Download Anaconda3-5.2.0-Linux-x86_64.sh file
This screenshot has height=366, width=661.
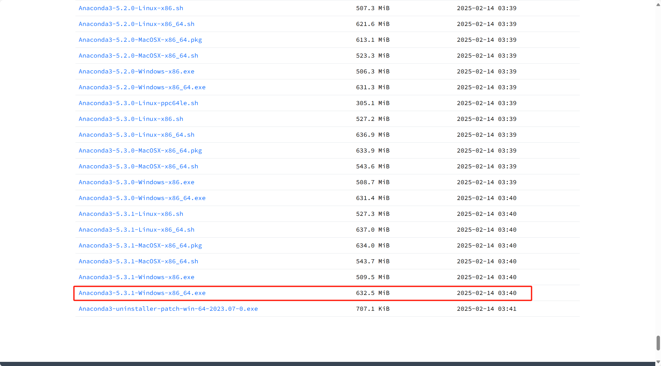coord(136,24)
